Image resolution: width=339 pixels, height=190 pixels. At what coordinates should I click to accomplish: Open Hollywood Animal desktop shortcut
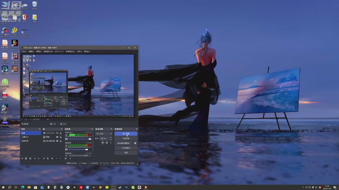tap(15, 45)
